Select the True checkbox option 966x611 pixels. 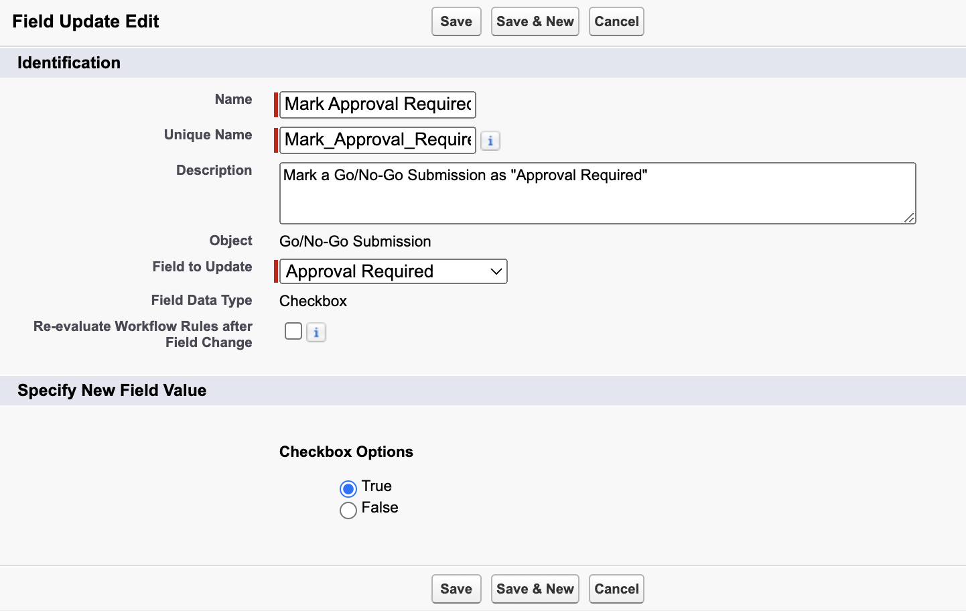click(348, 488)
